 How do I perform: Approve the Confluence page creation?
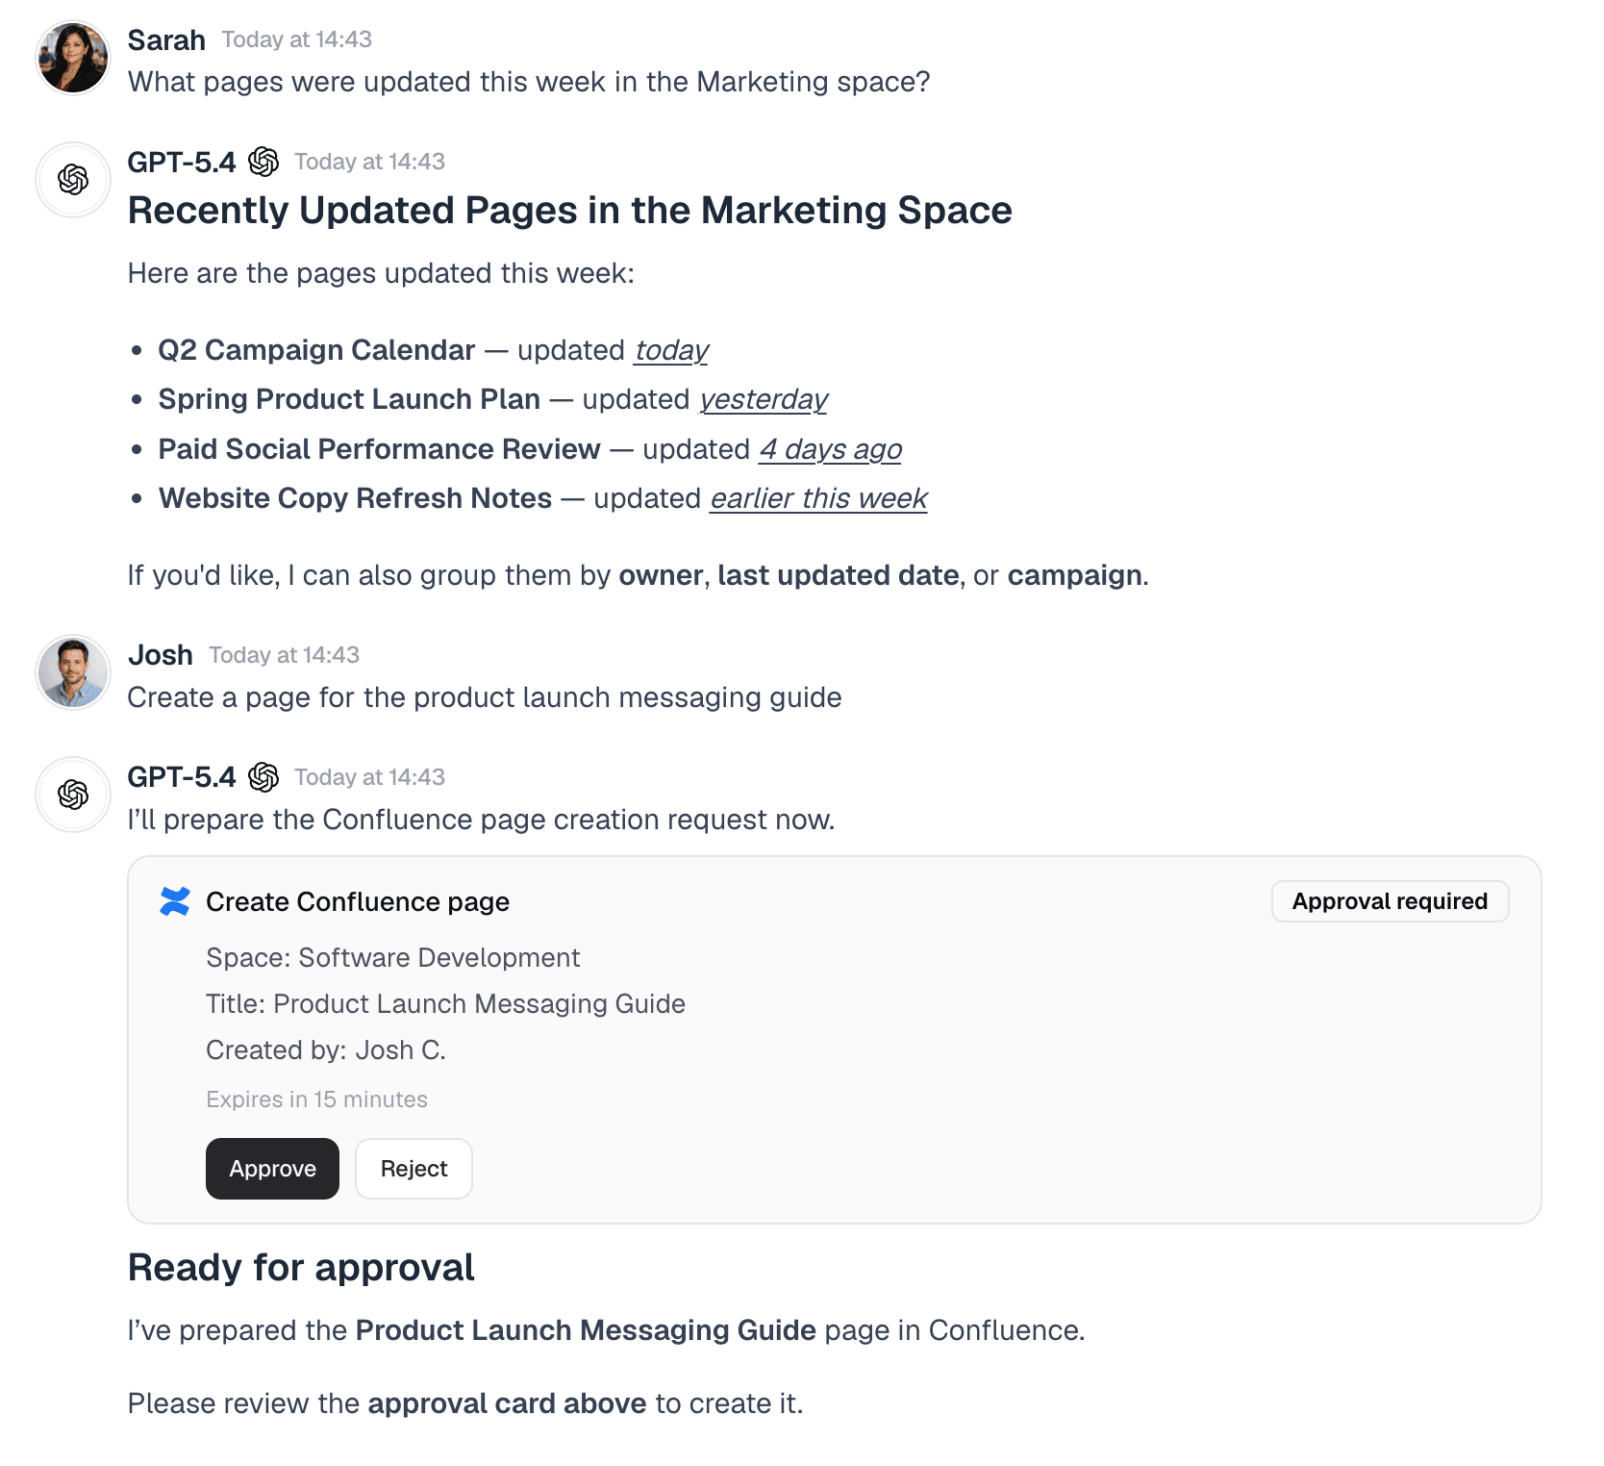(x=272, y=1169)
